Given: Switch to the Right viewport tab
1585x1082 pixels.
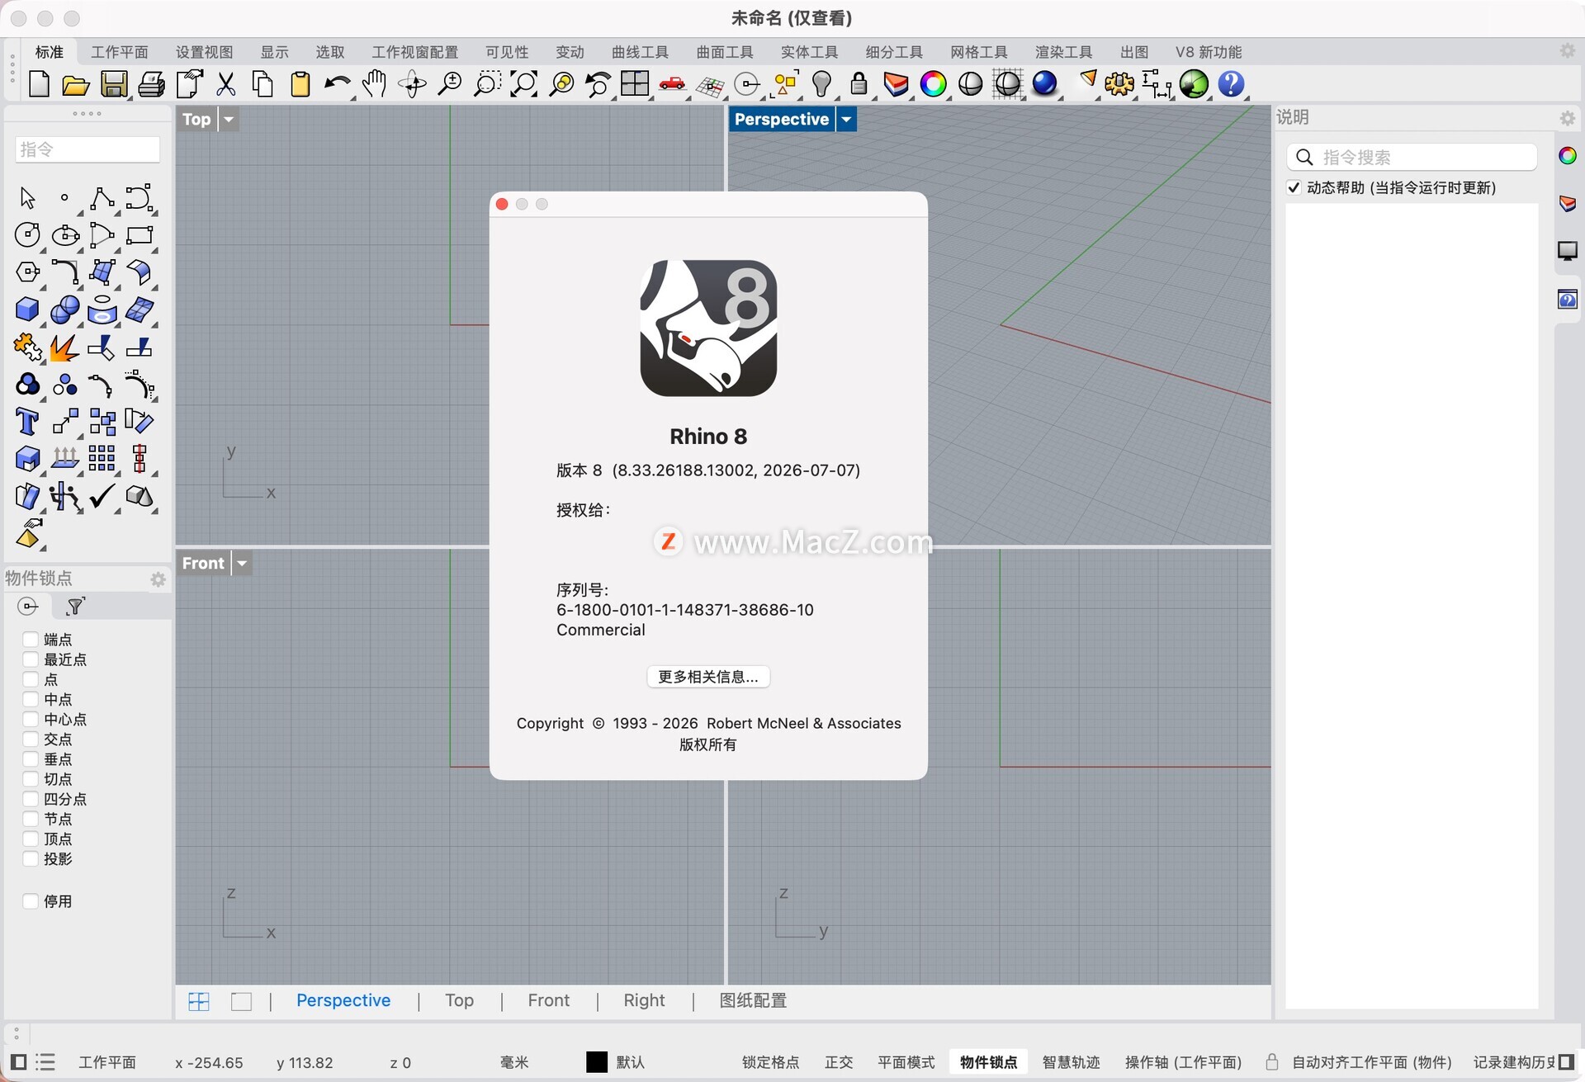Looking at the screenshot, I should tap(644, 1001).
